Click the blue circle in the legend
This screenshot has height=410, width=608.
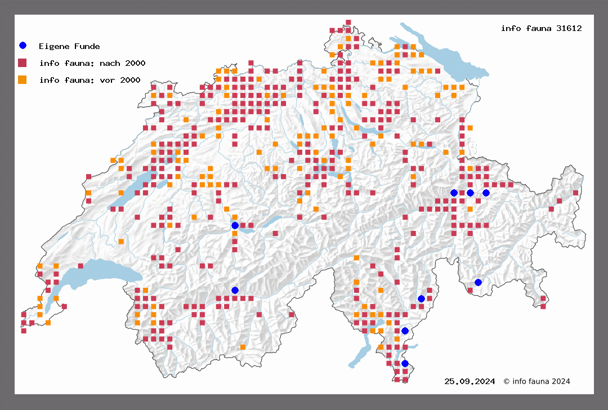click(x=23, y=46)
